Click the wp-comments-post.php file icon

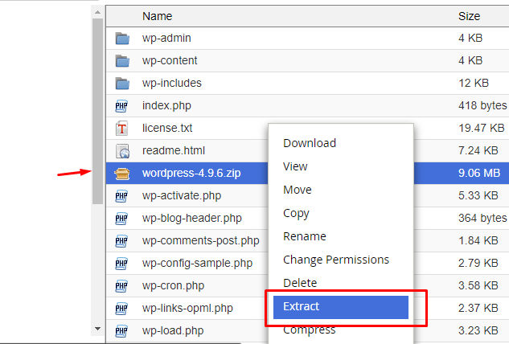tap(121, 241)
